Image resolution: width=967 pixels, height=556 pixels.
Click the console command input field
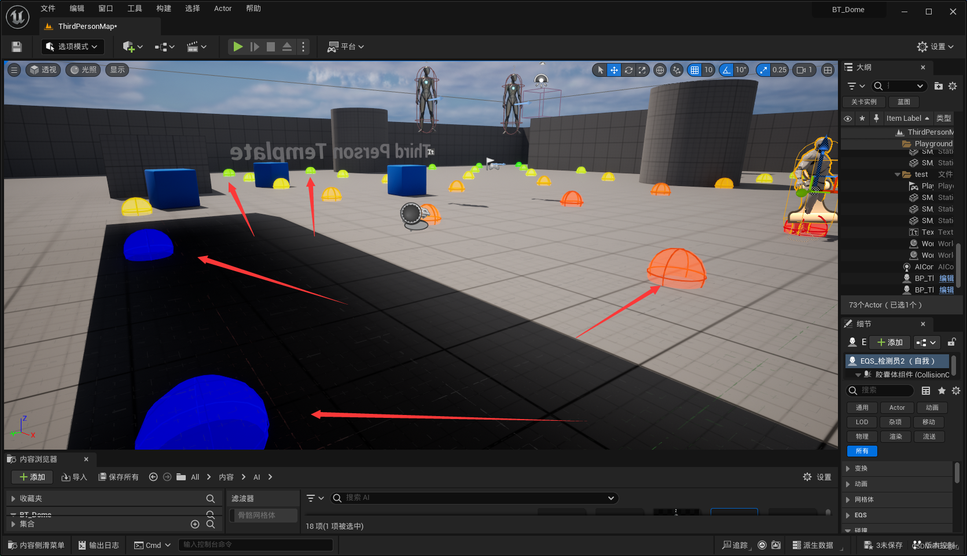click(256, 544)
